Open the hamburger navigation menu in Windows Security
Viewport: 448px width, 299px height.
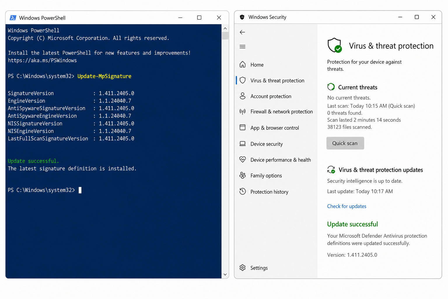(x=242, y=47)
